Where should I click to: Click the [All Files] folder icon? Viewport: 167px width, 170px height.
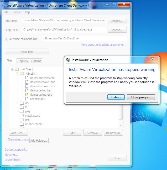click(17, 69)
